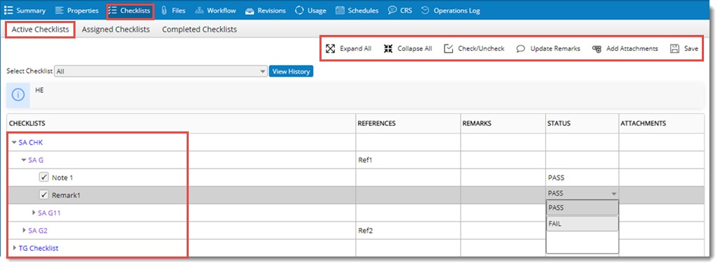Click the Save disk icon
Viewport: 720px width, 267px height.
(x=675, y=49)
